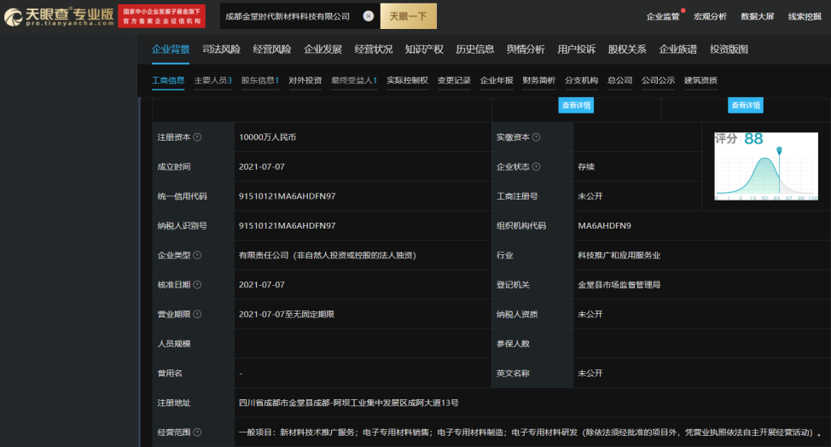Click the help icon next to 实缴资本
Image resolution: width=831 pixels, height=447 pixels.
537,137
